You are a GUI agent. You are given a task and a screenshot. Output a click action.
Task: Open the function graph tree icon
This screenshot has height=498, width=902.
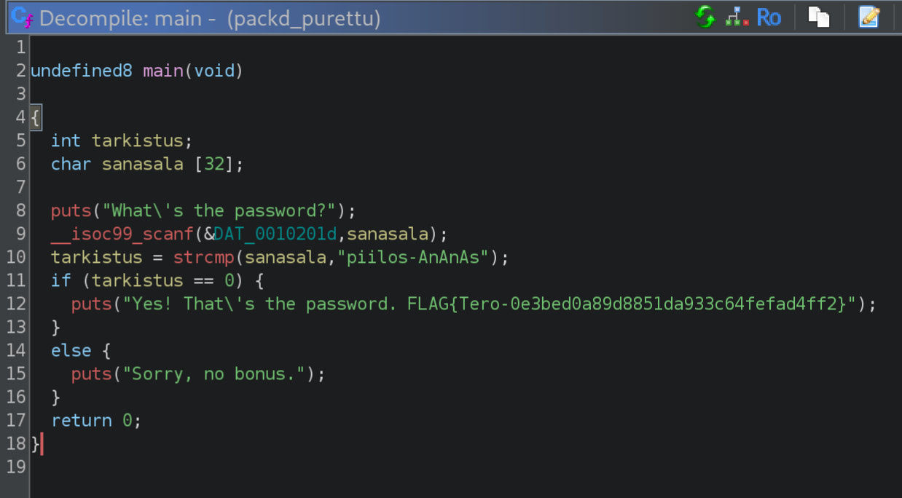point(737,17)
